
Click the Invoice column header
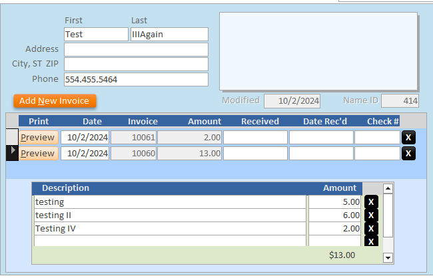(x=143, y=121)
